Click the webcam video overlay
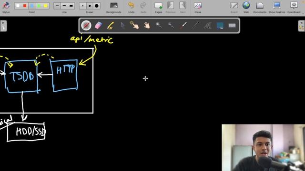The image size is (305, 171). (x=263, y=148)
